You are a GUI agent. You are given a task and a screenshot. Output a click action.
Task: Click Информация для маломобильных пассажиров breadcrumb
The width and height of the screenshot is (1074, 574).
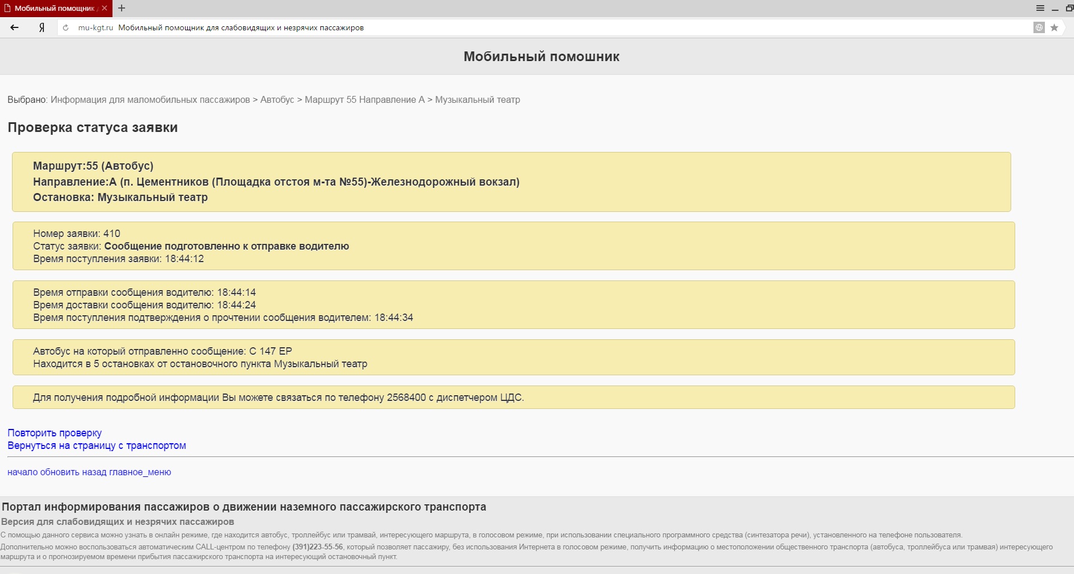150,100
